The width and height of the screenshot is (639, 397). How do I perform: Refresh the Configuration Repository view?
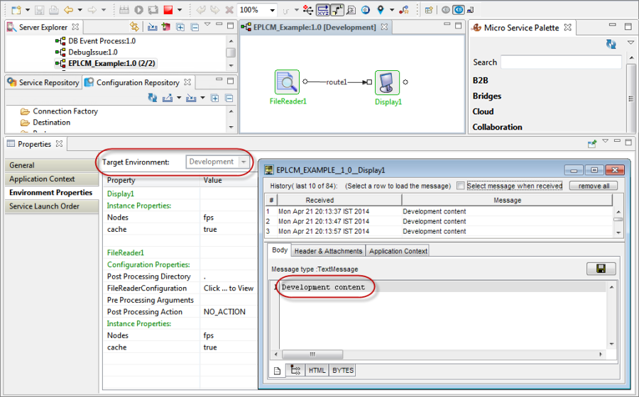click(153, 98)
